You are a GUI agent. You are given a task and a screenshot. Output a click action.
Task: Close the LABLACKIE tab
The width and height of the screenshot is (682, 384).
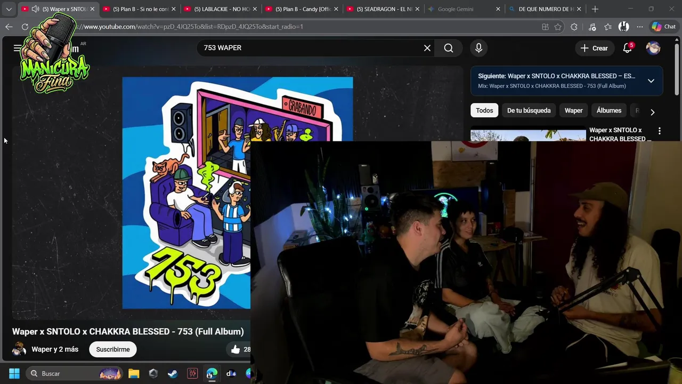255,9
